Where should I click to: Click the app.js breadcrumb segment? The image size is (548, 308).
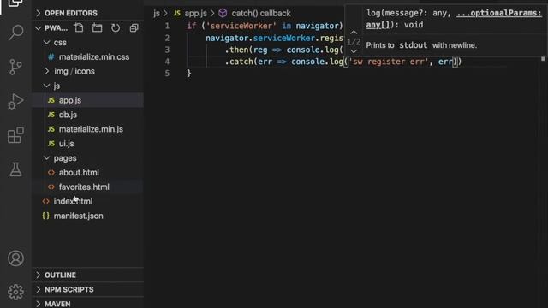(x=196, y=14)
